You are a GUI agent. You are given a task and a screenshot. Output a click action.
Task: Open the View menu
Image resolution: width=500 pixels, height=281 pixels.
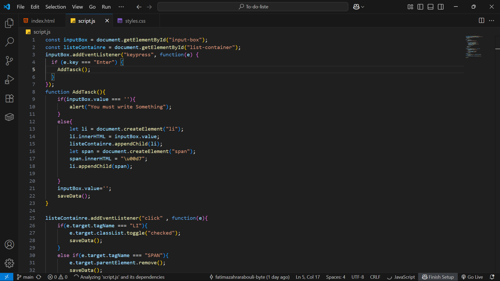[x=77, y=7]
